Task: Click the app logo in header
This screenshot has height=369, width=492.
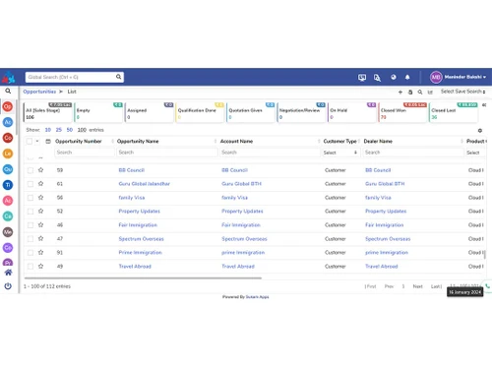Action: (8, 77)
